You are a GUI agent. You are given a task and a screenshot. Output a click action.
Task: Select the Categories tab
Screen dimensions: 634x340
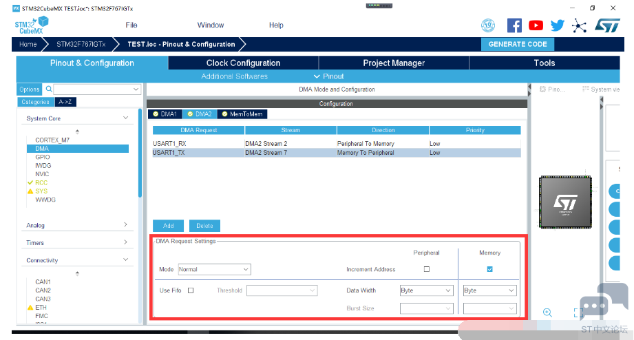click(36, 102)
